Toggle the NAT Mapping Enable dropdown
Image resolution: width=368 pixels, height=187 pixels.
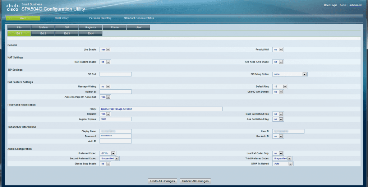(x=105, y=62)
